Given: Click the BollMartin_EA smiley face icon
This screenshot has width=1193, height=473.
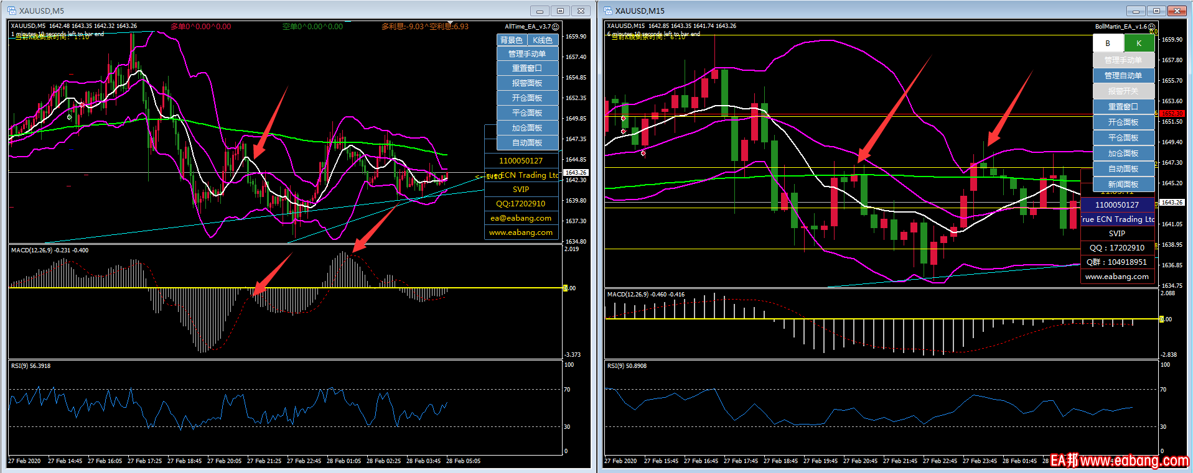Looking at the screenshot, I should pyautogui.click(x=1152, y=27).
